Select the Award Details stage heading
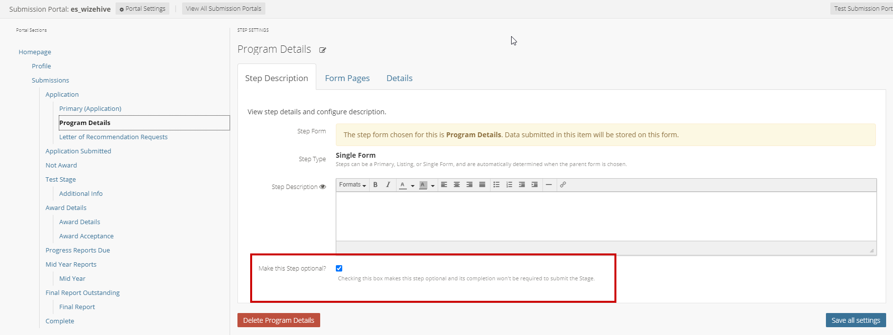The height and width of the screenshot is (335, 893). (x=66, y=208)
